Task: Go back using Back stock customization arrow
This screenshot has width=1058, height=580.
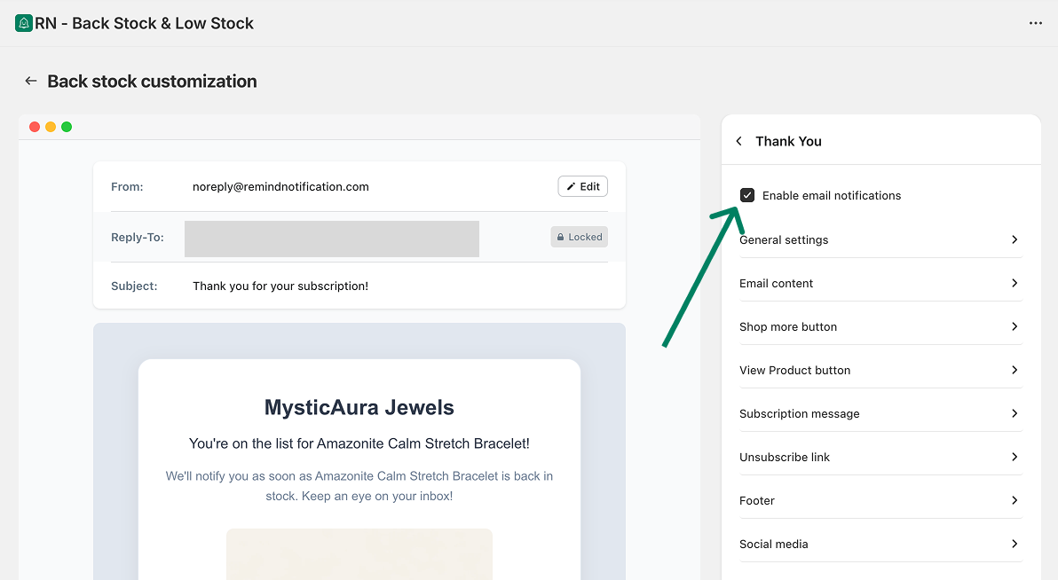Action: click(31, 82)
